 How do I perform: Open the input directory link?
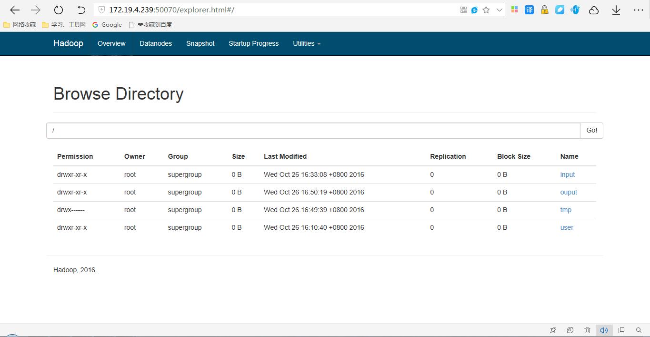pyautogui.click(x=567, y=174)
